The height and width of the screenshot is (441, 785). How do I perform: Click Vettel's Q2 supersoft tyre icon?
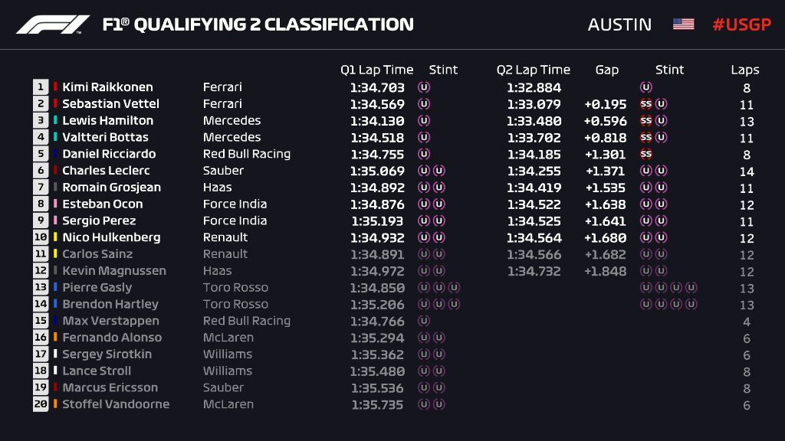pyautogui.click(x=645, y=104)
